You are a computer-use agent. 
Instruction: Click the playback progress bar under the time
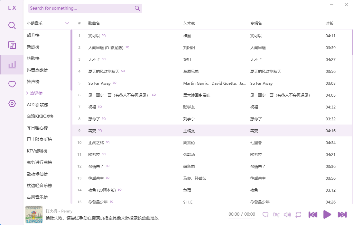pyautogui.click(x=242, y=219)
